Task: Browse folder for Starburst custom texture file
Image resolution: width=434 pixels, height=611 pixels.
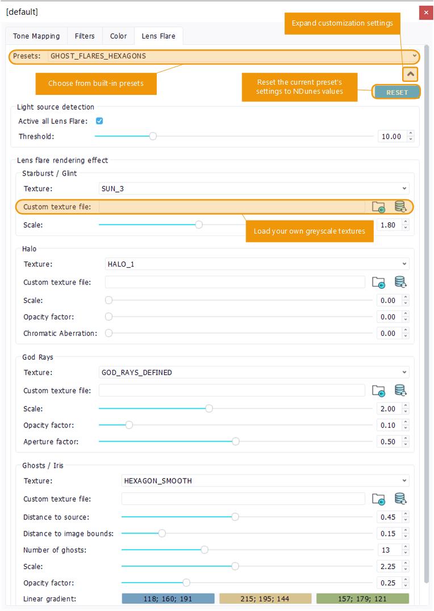Action: coord(378,207)
